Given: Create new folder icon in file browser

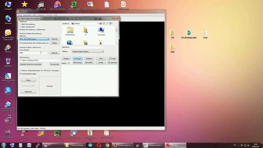Looking at the screenshot, I should click(107, 24).
